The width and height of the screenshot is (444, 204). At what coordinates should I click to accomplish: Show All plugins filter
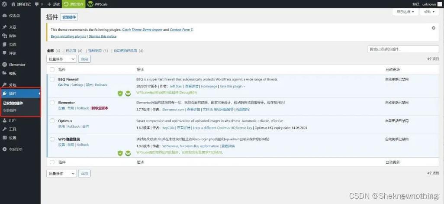50,51
